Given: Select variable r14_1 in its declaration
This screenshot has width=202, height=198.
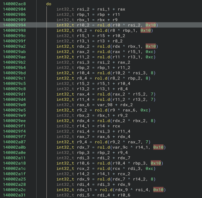Looking at the screenshot, I should (83, 126).
